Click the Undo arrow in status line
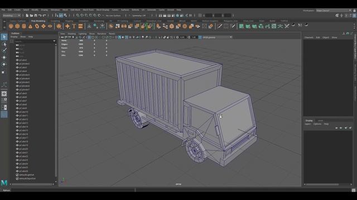This screenshot has height=200, width=357. (x=40, y=16)
